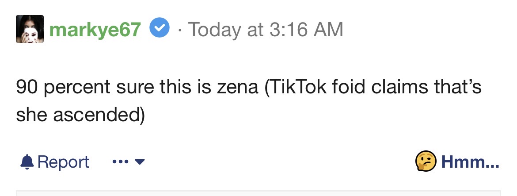This screenshot has width=517, height=196.
Task: Click the quoted box below the post
Action: (x=258, y=193)
